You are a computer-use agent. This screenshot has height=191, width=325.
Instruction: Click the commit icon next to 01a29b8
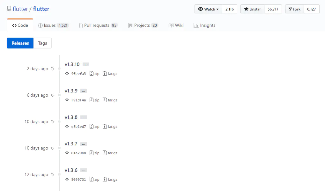click(x=67, y=153)
